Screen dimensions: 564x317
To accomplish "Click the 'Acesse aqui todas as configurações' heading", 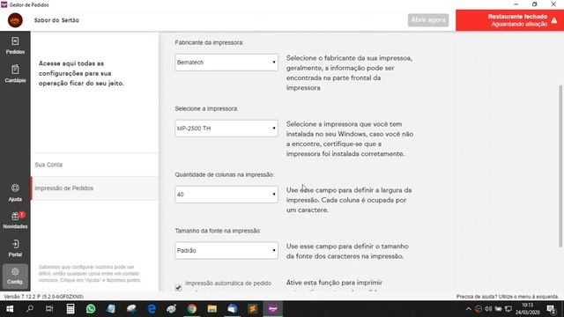I will (x=81, y=73).
